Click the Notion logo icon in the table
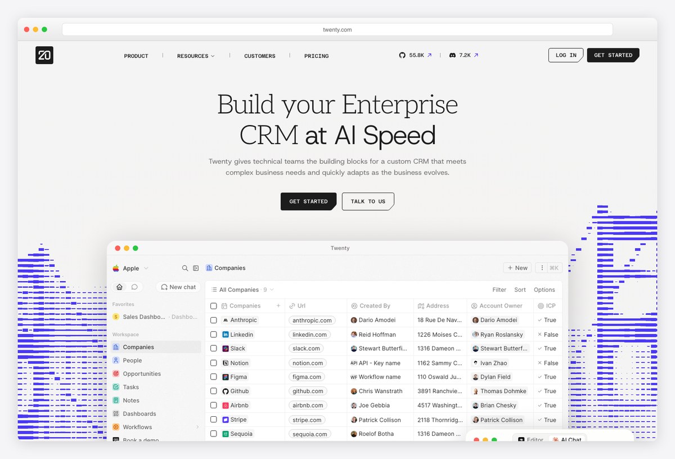The image size is (675, 459). [x=226, y=363]
